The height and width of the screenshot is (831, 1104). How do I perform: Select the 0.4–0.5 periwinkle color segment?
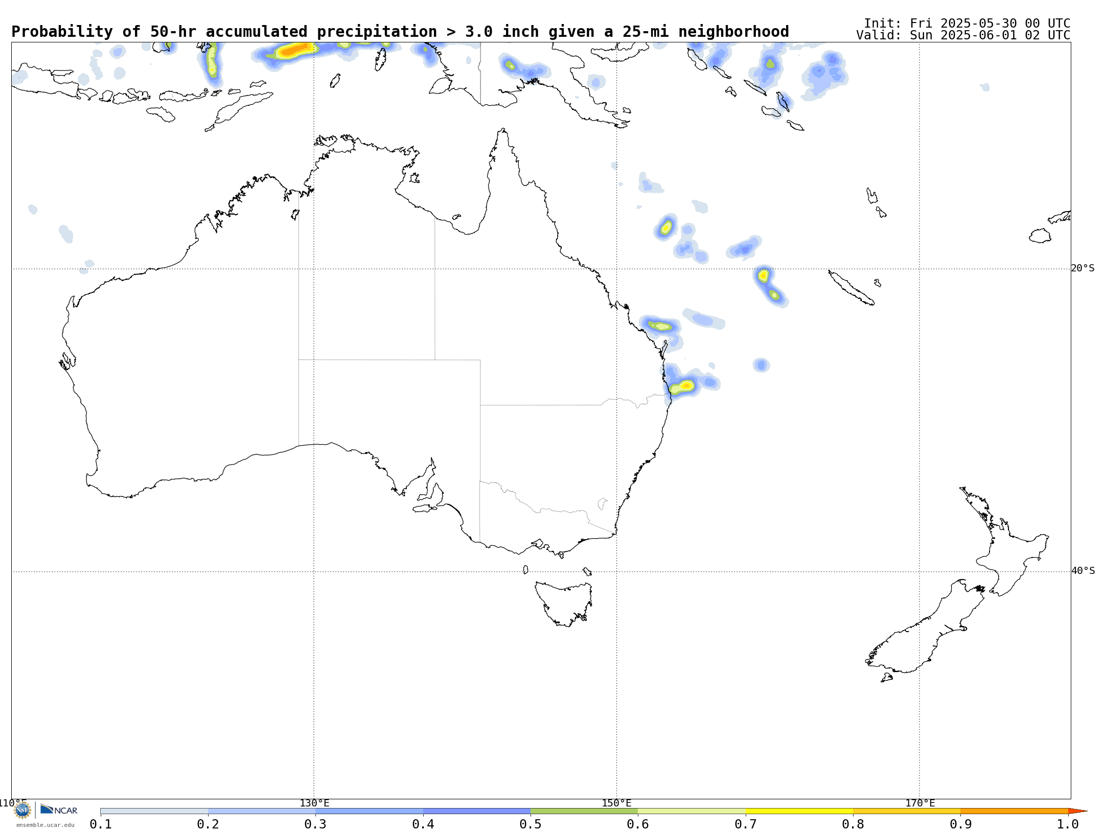477,811
